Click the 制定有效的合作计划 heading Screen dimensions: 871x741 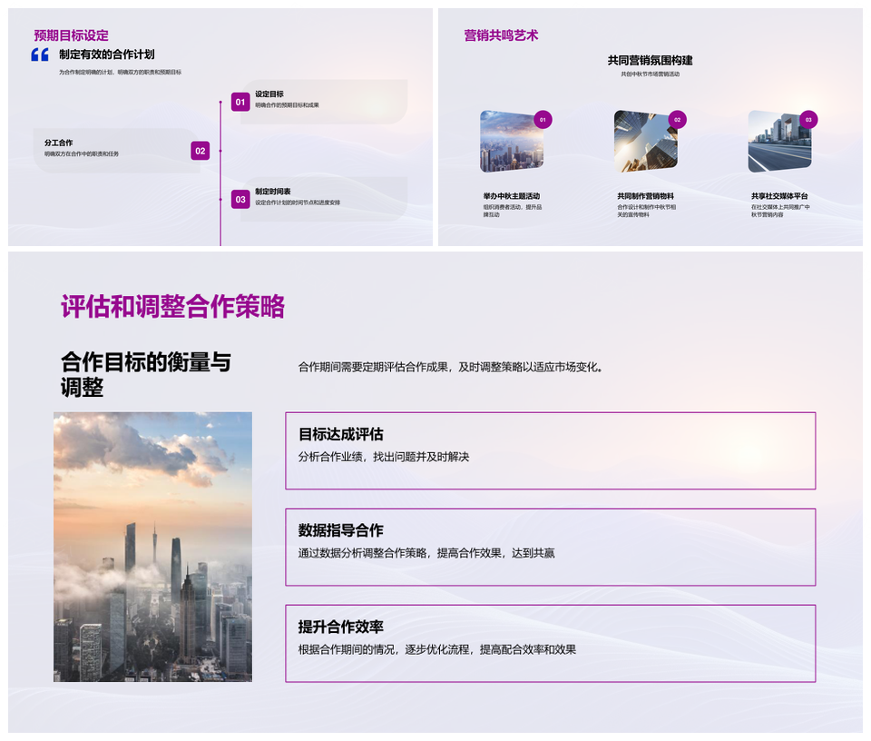(107, 54)
